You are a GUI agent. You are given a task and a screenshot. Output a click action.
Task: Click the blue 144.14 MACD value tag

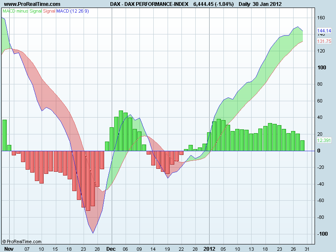point(324,31)
